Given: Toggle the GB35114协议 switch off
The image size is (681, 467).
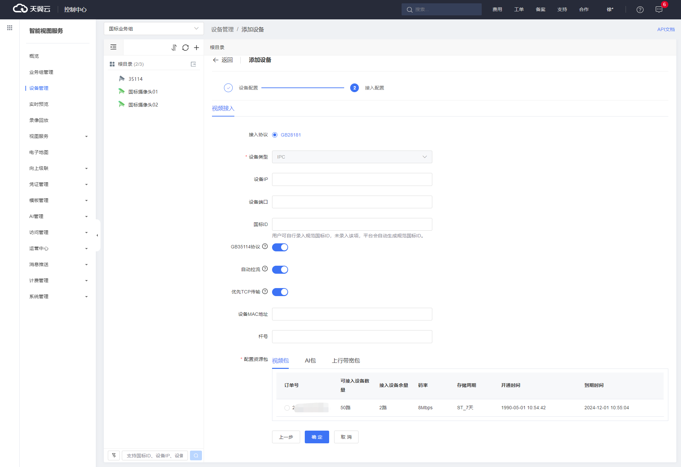Looking at the screenshot, I should point(280,247).
